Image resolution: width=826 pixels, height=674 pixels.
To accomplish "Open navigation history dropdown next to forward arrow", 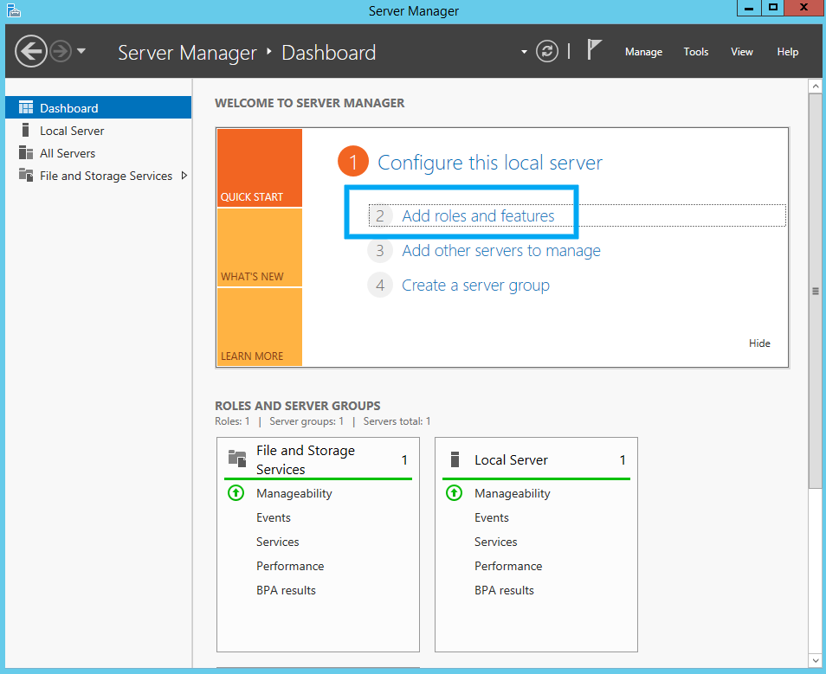I will [x=81, y=51].
